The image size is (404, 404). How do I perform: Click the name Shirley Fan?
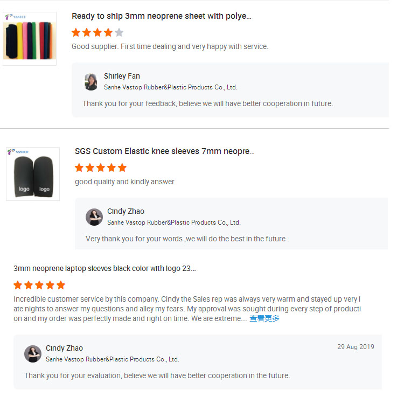coord(122,76)
